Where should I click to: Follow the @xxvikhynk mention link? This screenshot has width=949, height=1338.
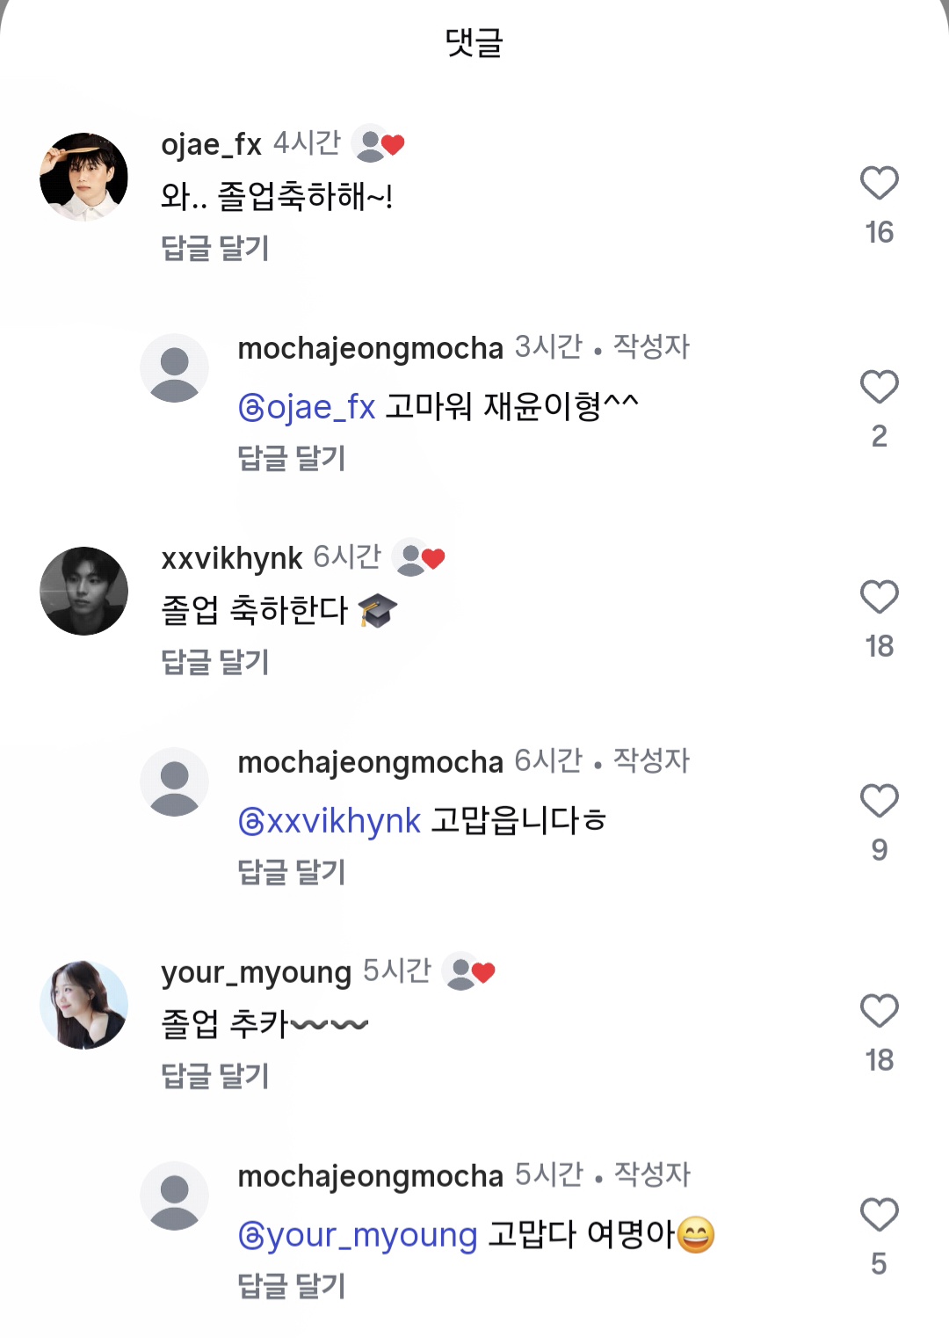click(x=330, y=821)
